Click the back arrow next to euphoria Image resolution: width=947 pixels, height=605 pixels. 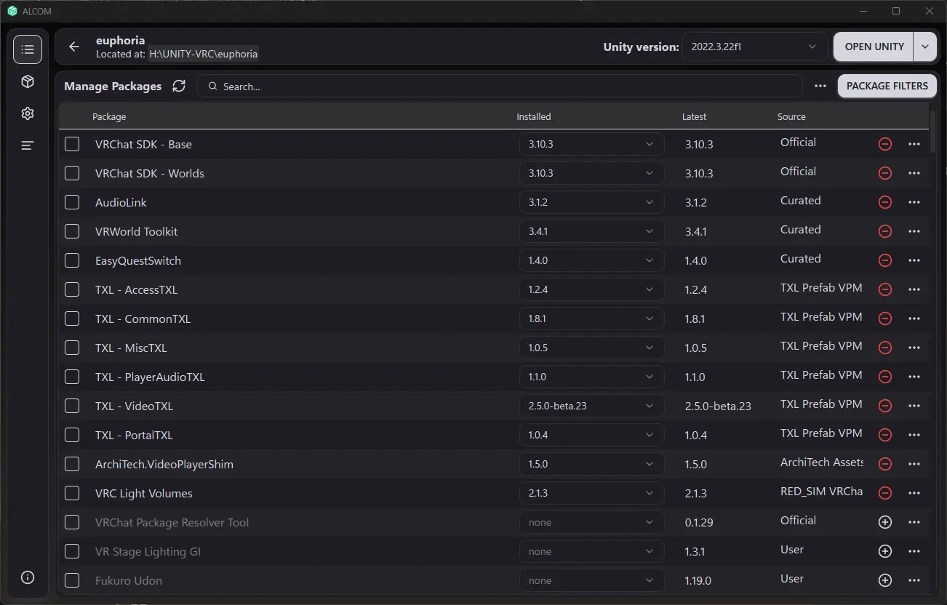[x=74, y=47]
